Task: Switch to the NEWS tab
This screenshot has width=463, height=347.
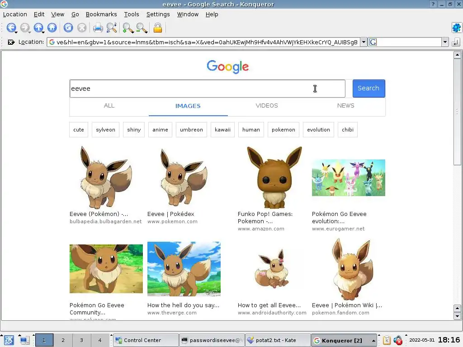Action: tap(346, 106)
